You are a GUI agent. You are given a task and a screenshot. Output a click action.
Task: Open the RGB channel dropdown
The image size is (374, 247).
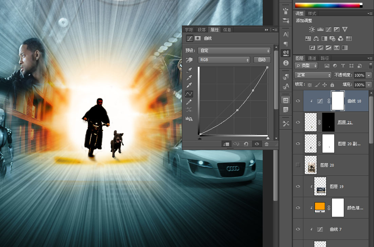pos(224,60)
